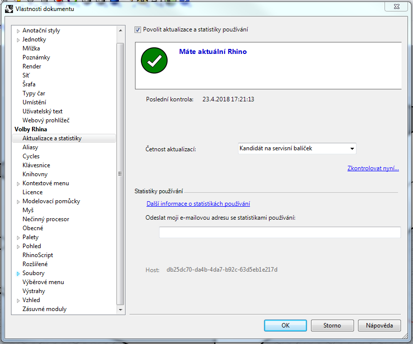Select RhinoScript in the tree
The height and width of the screenshot is (344, 413).
tap(37, 255)
